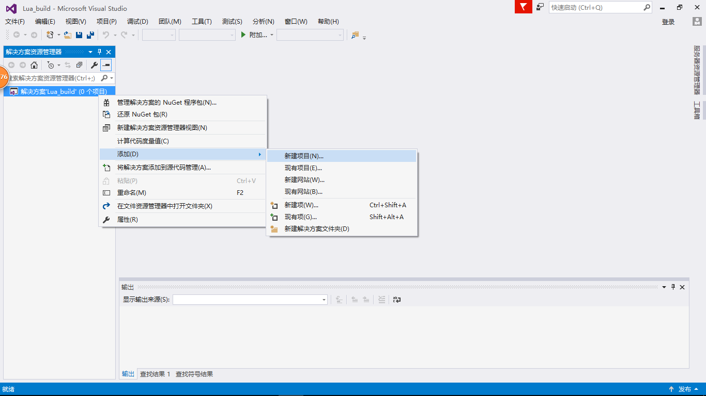Select 现有项目(E)... from the submenu
This screenshot has height=396, width=706.
tap(342, 168)
